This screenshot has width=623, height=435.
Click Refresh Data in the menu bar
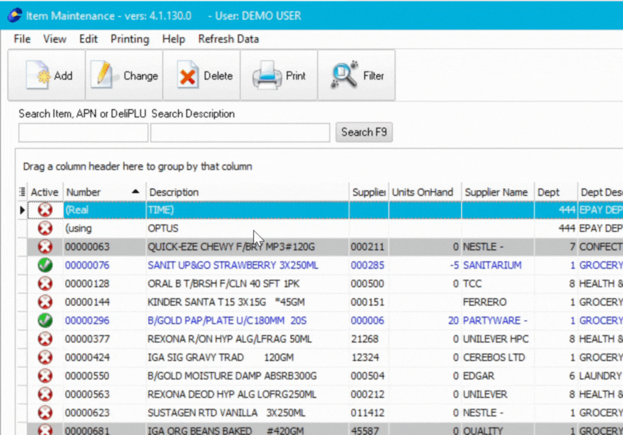click(x=229, y=39)
